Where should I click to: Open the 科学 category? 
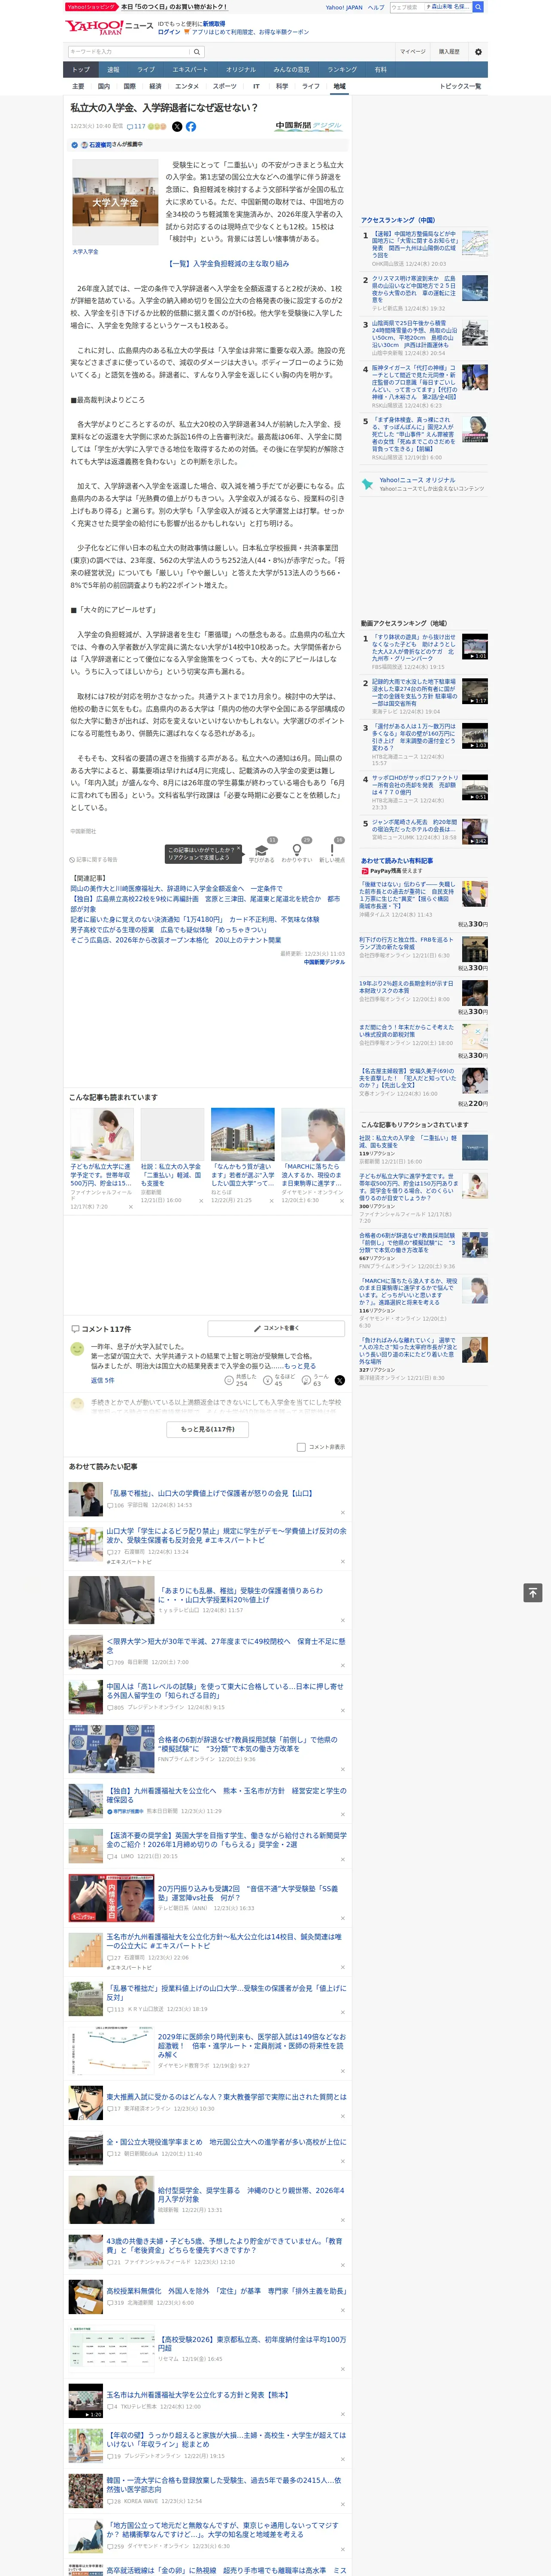(282, 86)
